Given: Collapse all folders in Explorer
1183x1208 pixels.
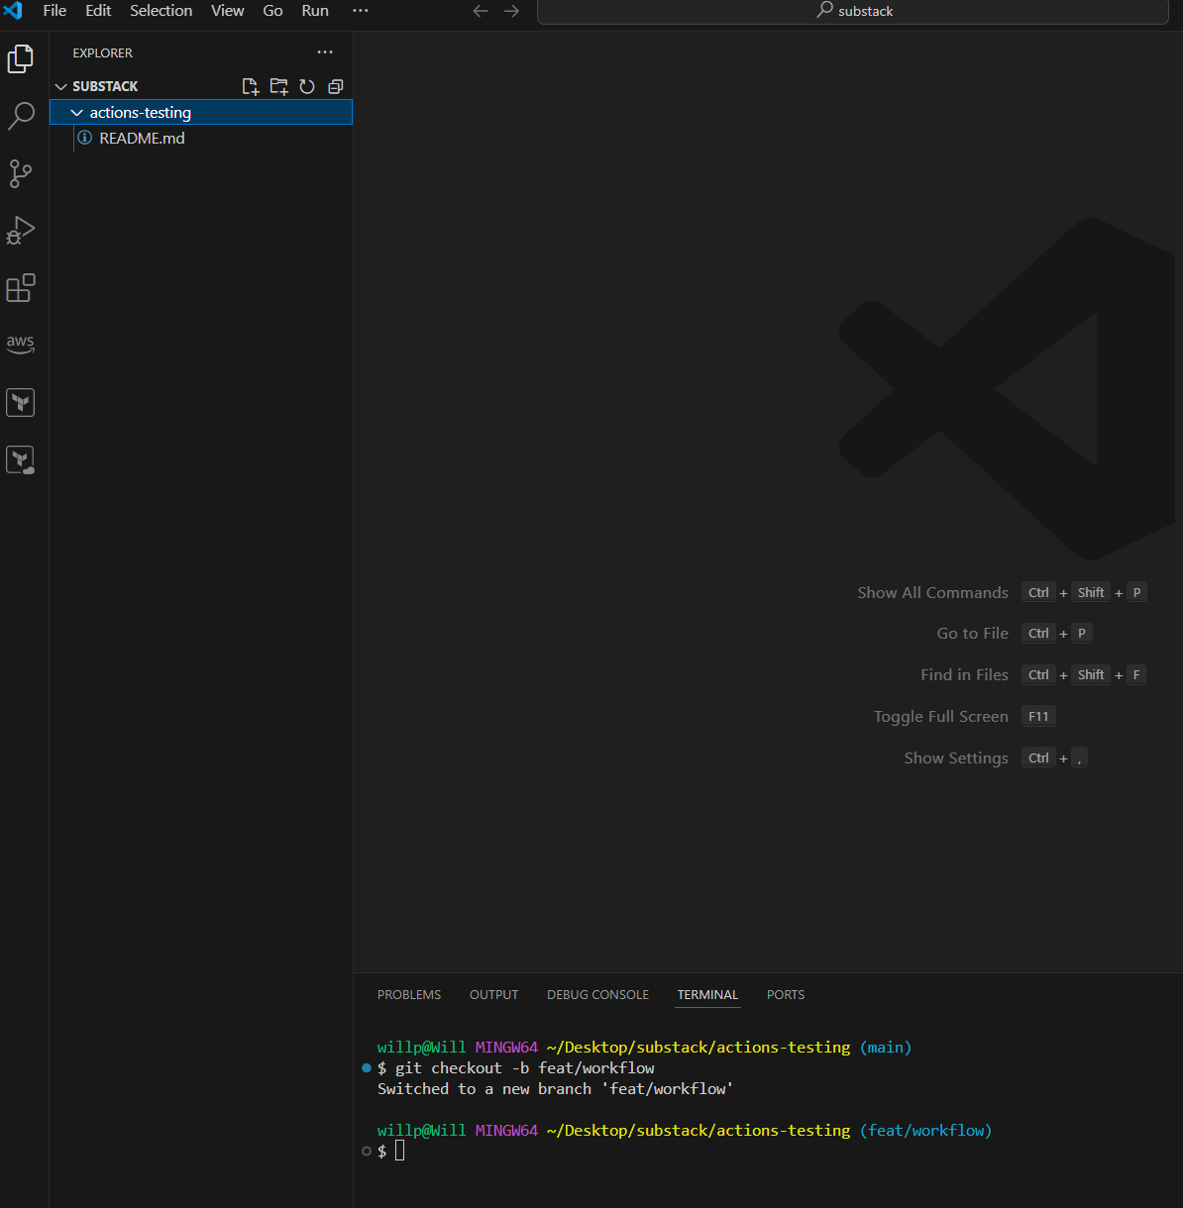Looking at the screenshot, I should coord(336,86).
